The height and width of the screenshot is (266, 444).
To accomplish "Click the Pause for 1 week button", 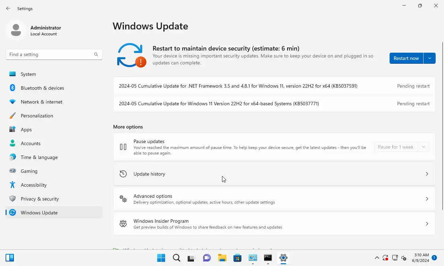I will (x=396, y=147).
